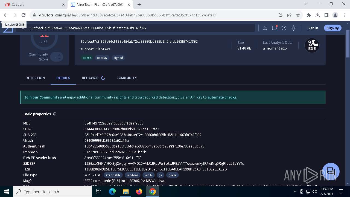Open Firefox from taskbar
This screenshot has width=350, height=197.
pos(139,192)
